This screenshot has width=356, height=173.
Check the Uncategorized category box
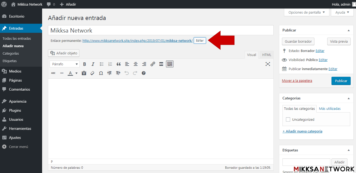[288, 119]
